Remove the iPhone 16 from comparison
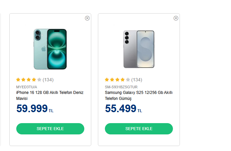This screenshot has width=231, height=151. point(87,18)
